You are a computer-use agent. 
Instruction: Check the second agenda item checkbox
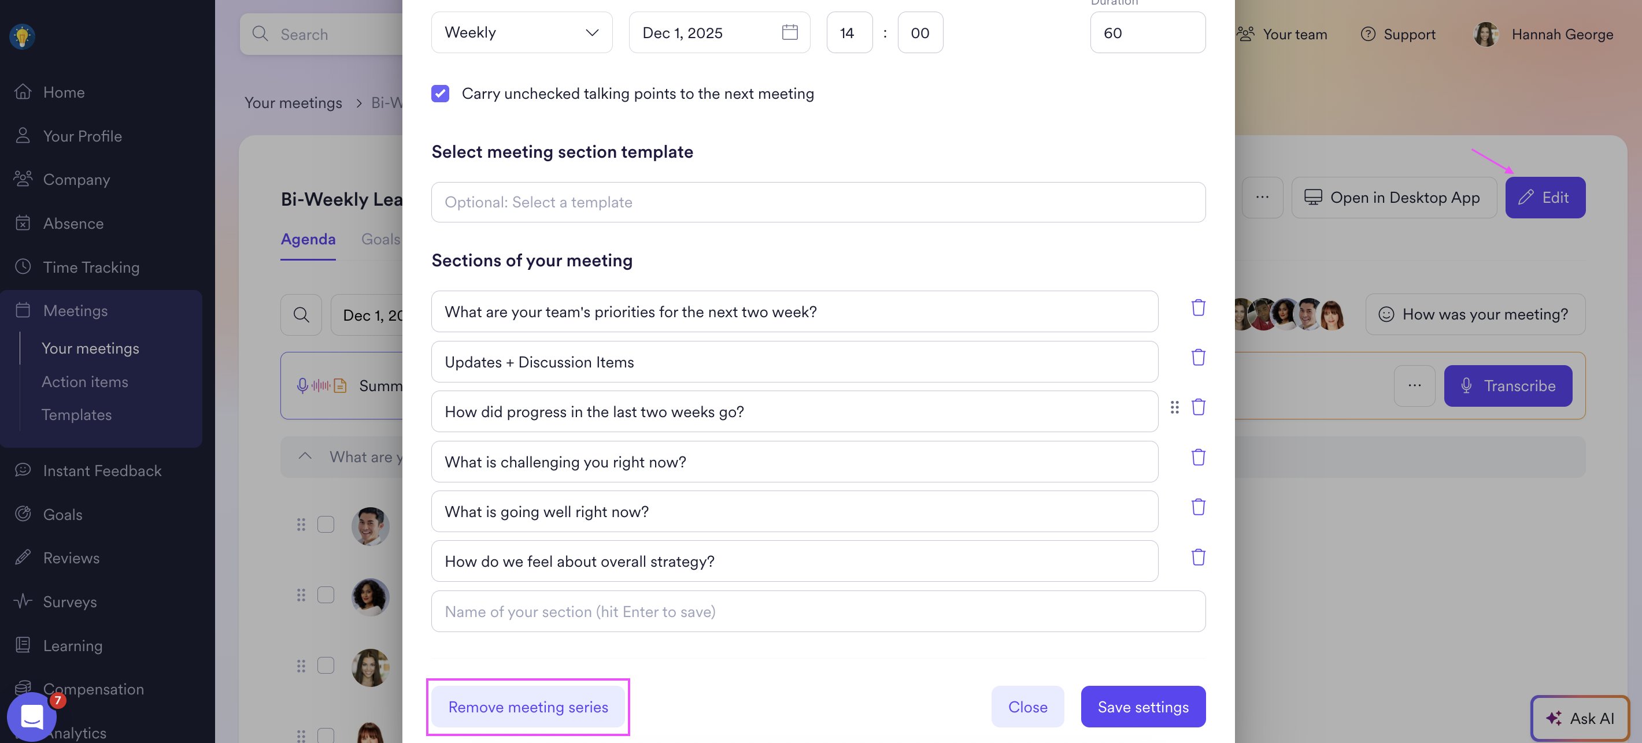(x=326, y=595)
